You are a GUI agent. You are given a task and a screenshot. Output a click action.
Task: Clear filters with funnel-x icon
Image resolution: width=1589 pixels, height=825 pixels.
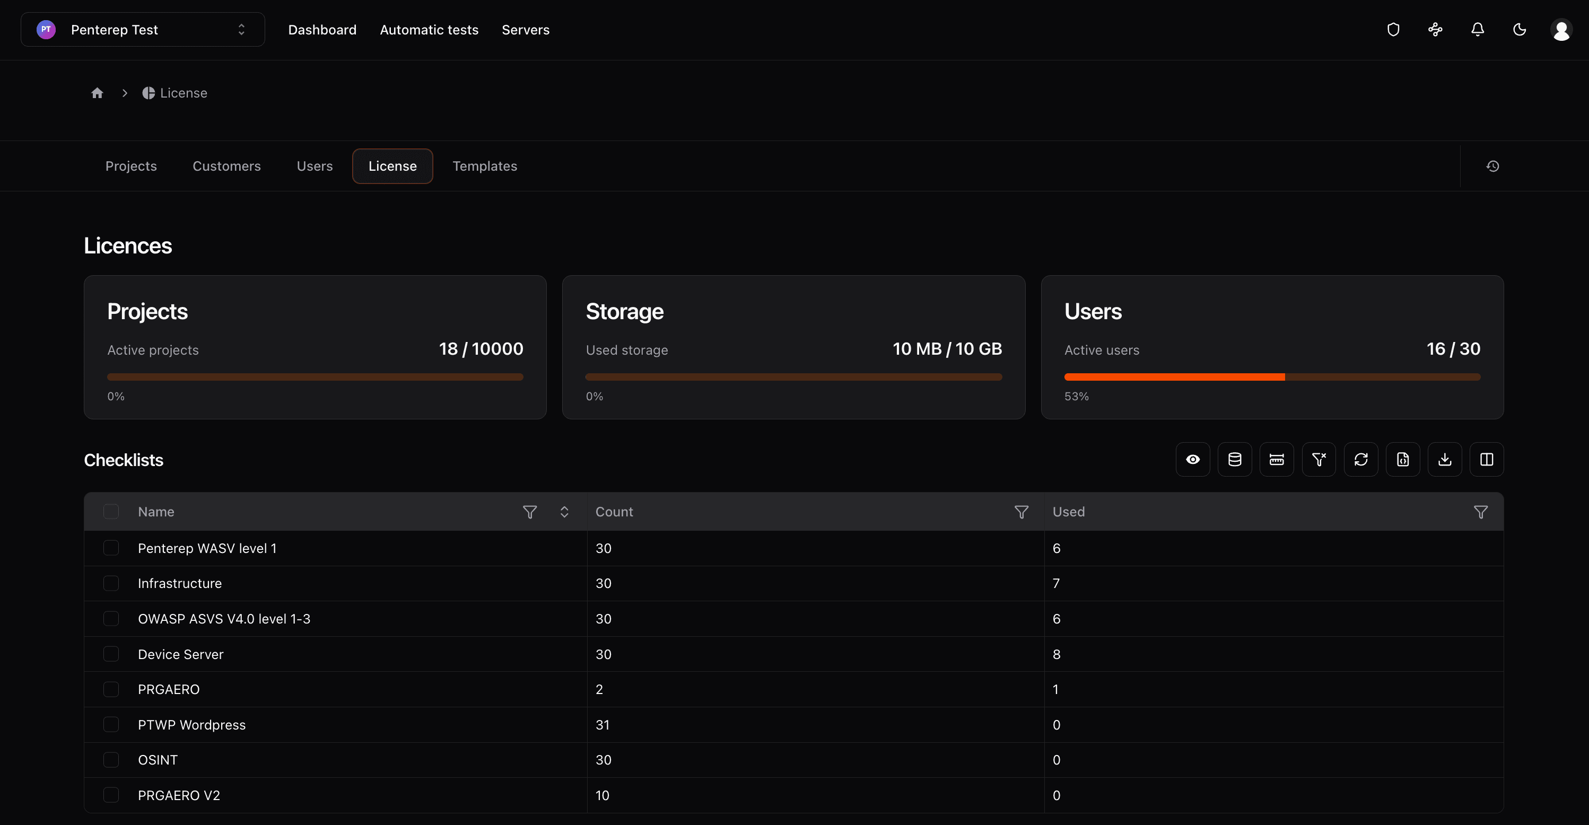[x=1319, y=459]
